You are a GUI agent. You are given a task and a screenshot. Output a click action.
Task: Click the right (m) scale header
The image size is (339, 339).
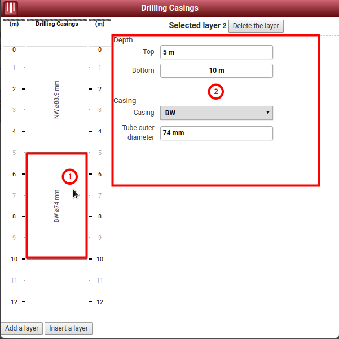(x=100, y=24)
